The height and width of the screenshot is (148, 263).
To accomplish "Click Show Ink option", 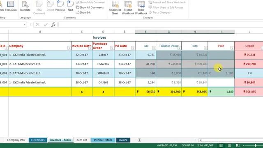I will [x=83, y=12].
